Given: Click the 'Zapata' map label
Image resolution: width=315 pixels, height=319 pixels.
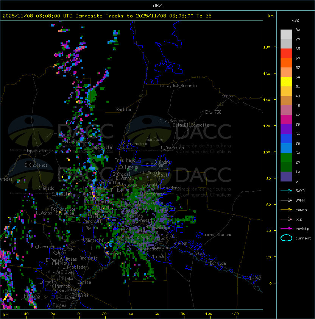Looking at the screenshot, I should (x=84, y=282).
